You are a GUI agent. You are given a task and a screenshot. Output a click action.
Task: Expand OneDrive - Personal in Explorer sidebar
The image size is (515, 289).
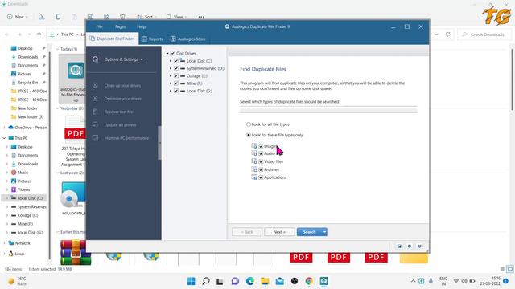pyautogui.click(x=4, y=128)
